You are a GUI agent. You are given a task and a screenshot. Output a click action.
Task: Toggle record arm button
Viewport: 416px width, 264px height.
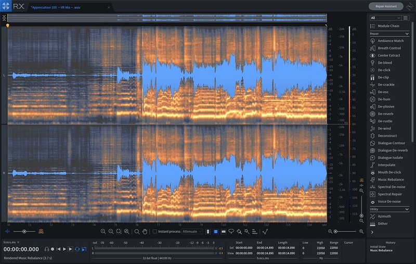(53, 249)
